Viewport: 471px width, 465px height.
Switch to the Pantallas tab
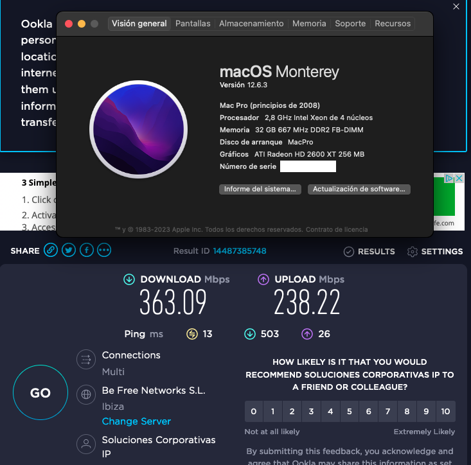pos(193,24)
